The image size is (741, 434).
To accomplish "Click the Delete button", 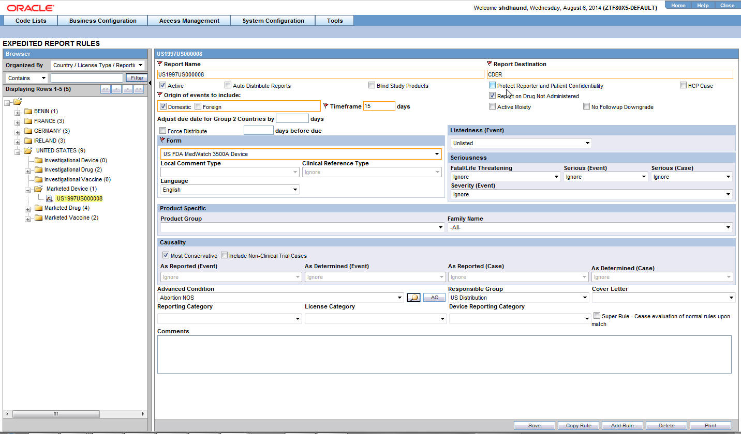I will pyautogui.click(x=666, y=426).
